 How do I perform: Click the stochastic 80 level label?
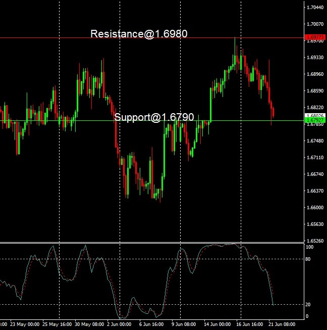pyautogui.click(x=308, y=259)
